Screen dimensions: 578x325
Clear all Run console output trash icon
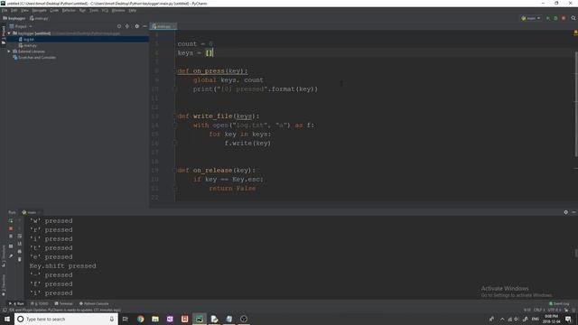point(20,259)
